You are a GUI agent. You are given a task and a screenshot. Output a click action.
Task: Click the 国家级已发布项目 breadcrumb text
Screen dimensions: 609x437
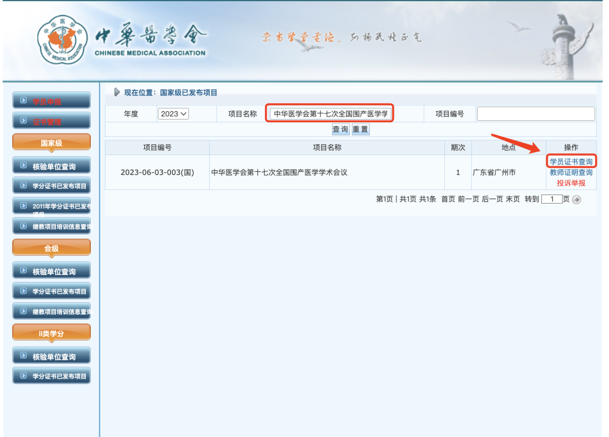tap(189, 92)
